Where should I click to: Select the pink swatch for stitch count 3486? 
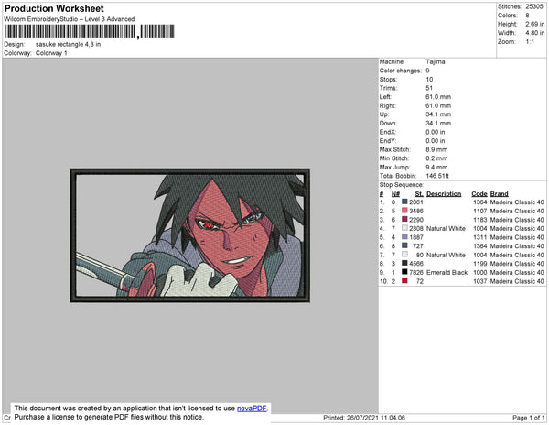point(404,211)
